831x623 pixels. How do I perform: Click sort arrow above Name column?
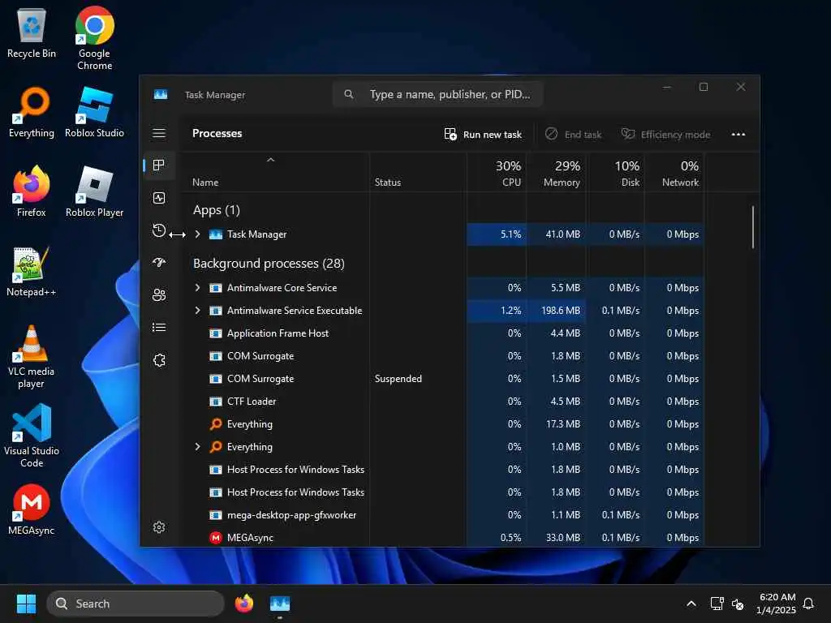pos(271,160)
